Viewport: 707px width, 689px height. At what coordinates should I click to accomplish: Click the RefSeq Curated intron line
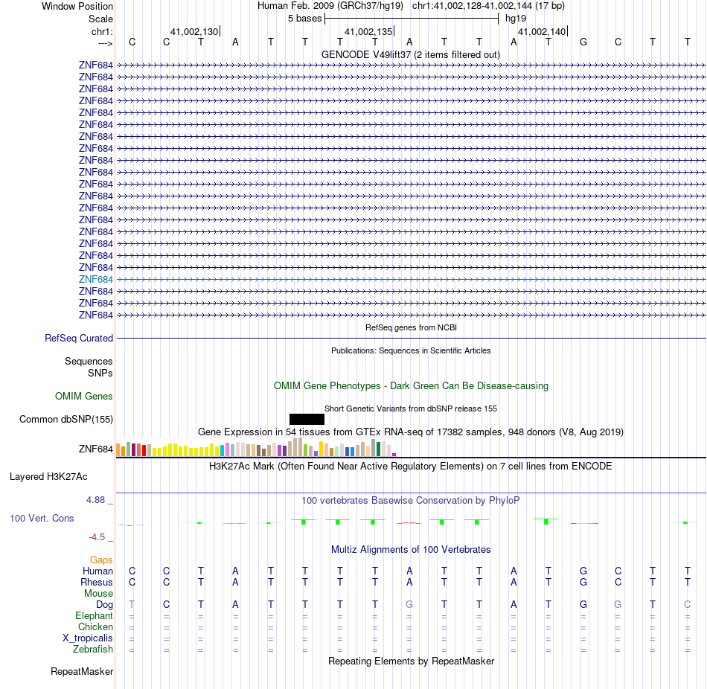411,339
